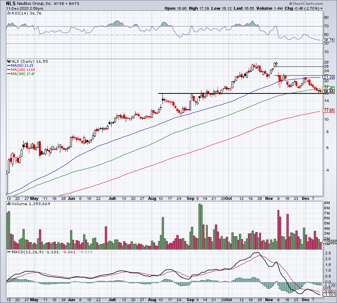The height and width of the screenshot is (303, 337).
Task: Click the Nautilus Group, Inc. company name
Action: coord(34,4)
